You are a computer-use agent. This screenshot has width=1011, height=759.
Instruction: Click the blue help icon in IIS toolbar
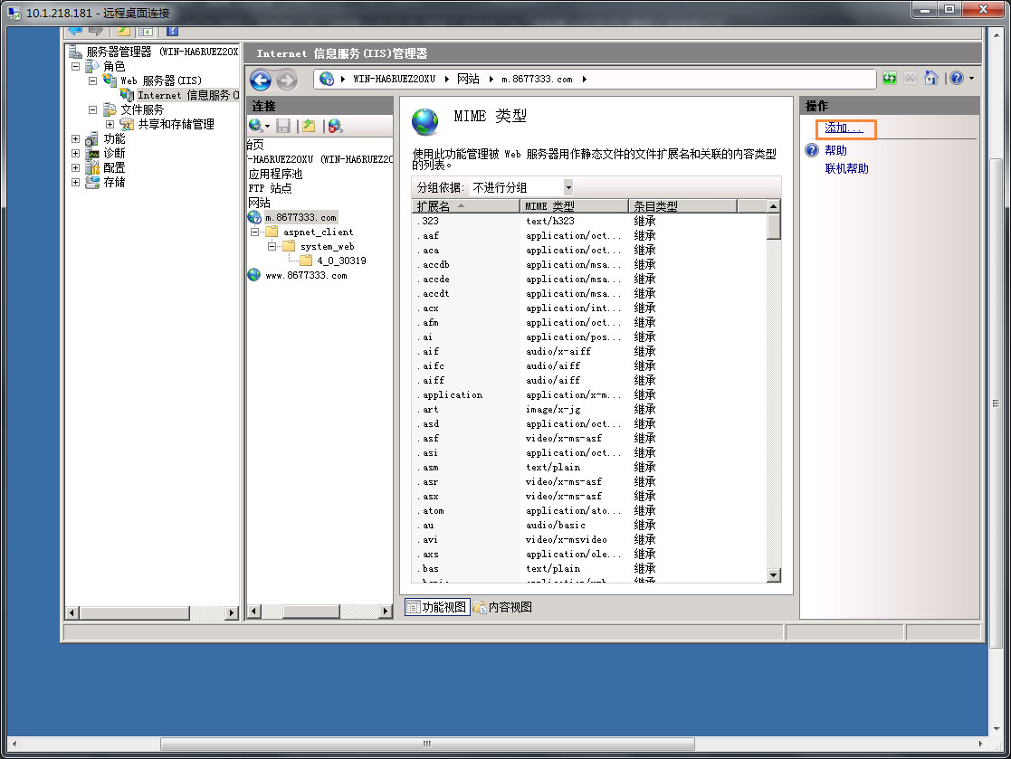956,79
